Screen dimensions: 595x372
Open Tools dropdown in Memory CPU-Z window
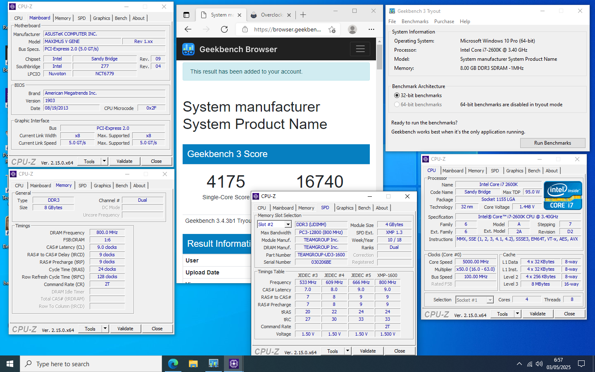pyautogui.click(x=105, y=329)
